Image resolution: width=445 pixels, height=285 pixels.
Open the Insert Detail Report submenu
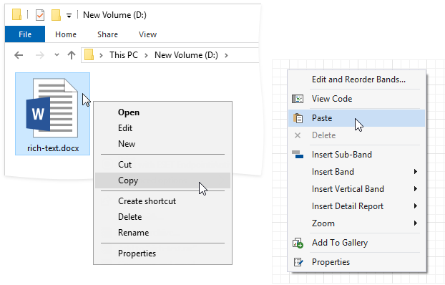(x=357, y=206)
